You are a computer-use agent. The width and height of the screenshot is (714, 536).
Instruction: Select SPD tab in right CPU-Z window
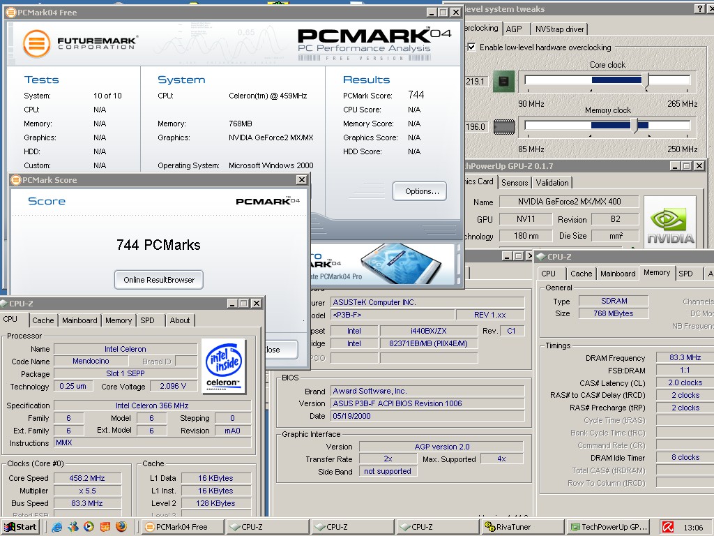686,274
